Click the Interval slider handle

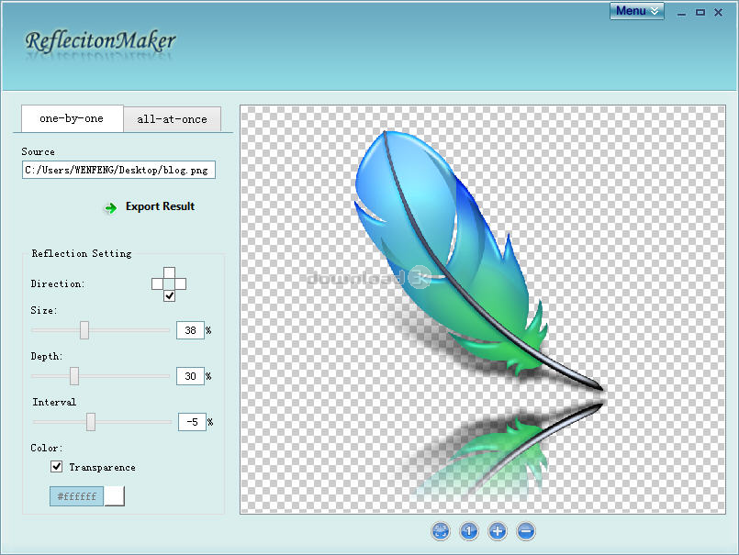coord(91,422)
